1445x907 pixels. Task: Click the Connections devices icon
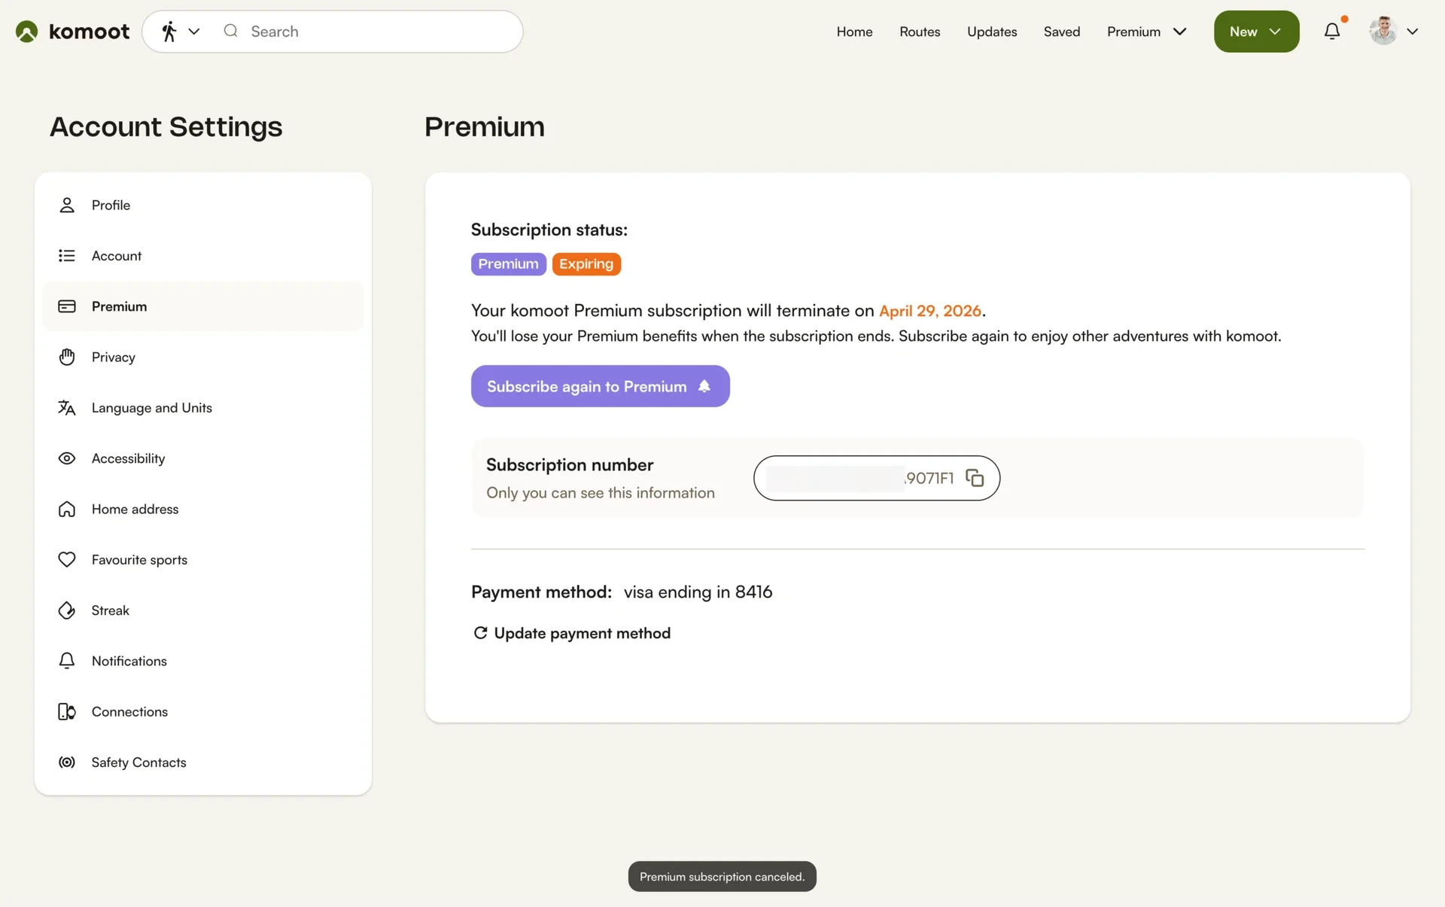coord(67,711)
